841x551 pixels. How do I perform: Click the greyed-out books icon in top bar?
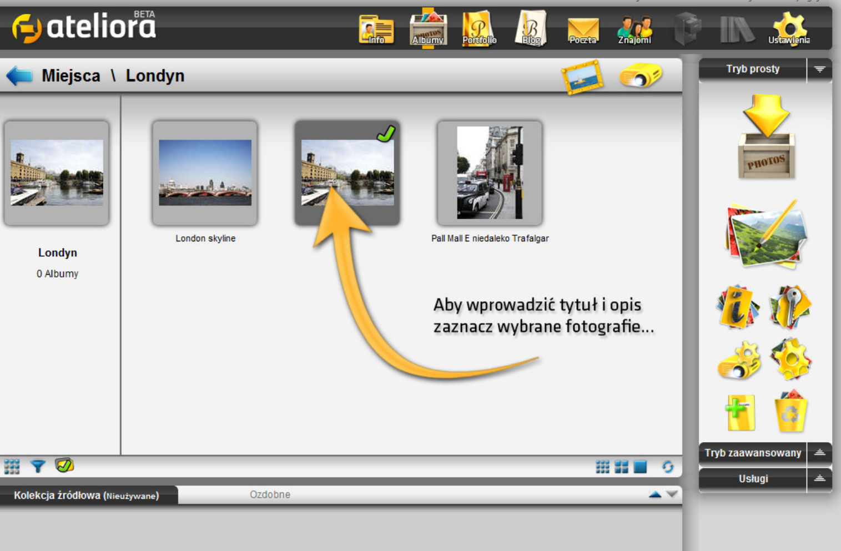(737, 29)
